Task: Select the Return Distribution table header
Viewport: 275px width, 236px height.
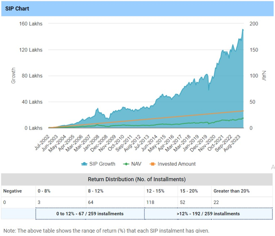Action: coord(137,179)
